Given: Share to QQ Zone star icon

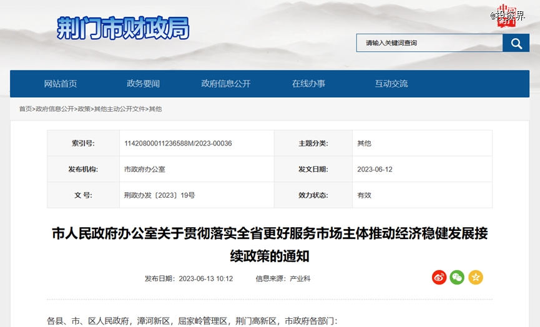Looking at the screenshot, I should pos(476,278).
